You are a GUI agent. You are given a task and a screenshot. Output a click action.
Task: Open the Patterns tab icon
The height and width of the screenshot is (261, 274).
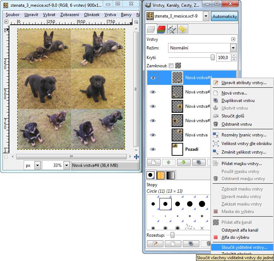point(161,175)
